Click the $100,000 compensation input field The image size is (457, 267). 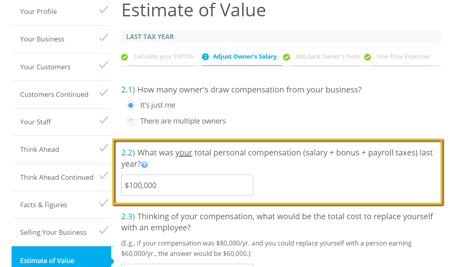[x=187, y=185]
